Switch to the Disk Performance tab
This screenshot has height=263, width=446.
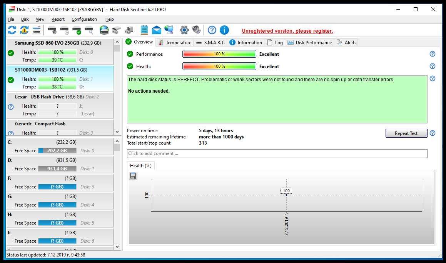pyautogui.click(x=309, y=42)
